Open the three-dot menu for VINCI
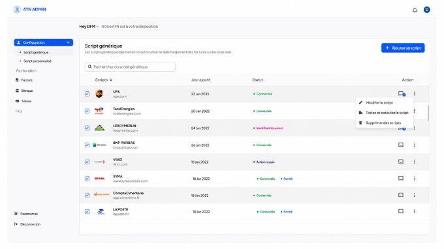Viewport: 444px width, 249px height. [x=414, y=162]
